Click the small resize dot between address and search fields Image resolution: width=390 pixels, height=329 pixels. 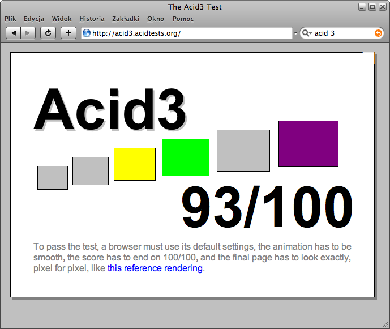[x=295, y=33]
